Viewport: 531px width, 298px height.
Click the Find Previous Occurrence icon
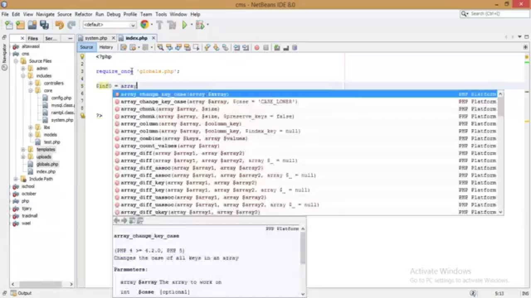tap(169, 48)
